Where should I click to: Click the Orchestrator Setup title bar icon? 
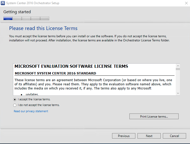4,3
